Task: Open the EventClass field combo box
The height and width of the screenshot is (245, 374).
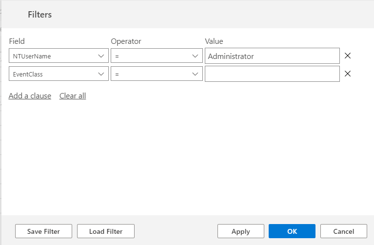Action: [x=54, y=74]
